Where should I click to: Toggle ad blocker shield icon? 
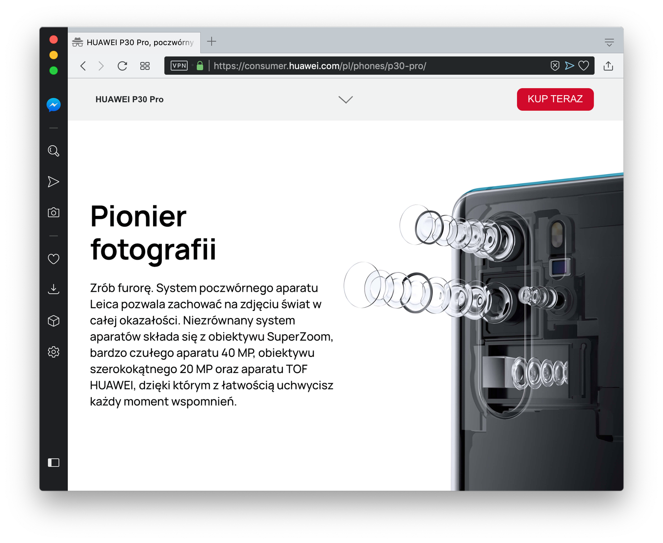[555, 66]
